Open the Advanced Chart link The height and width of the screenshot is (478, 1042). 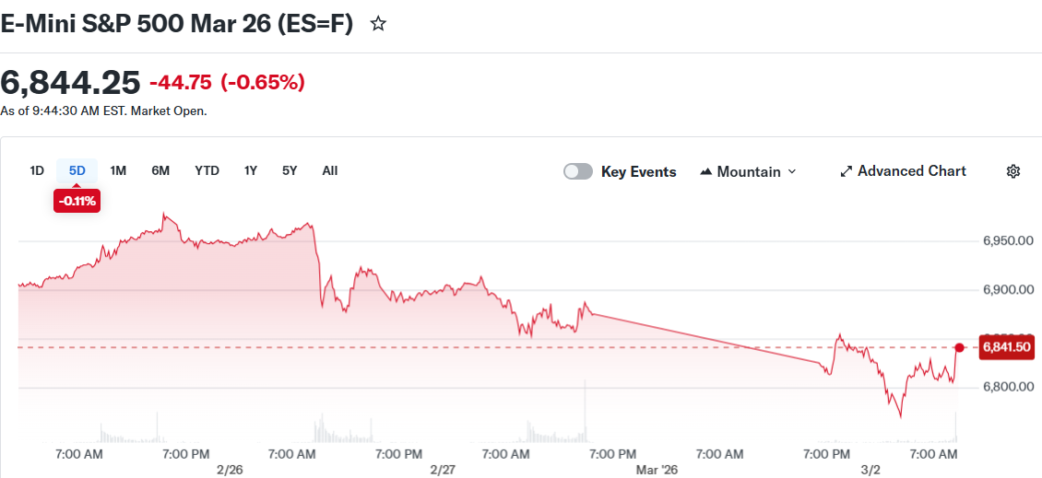tap(903, 171)
